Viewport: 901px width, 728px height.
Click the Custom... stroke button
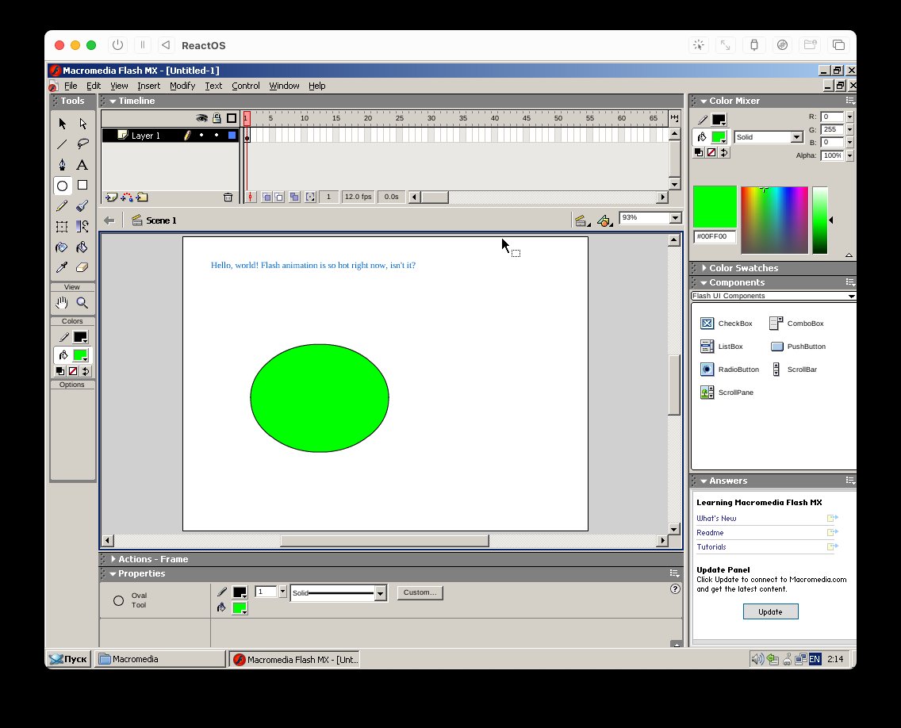click(x=420, y=592)
